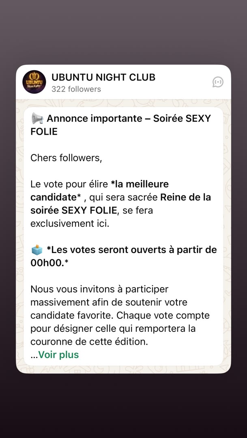
Task: Click the 322 followers count
Action: 76,89
